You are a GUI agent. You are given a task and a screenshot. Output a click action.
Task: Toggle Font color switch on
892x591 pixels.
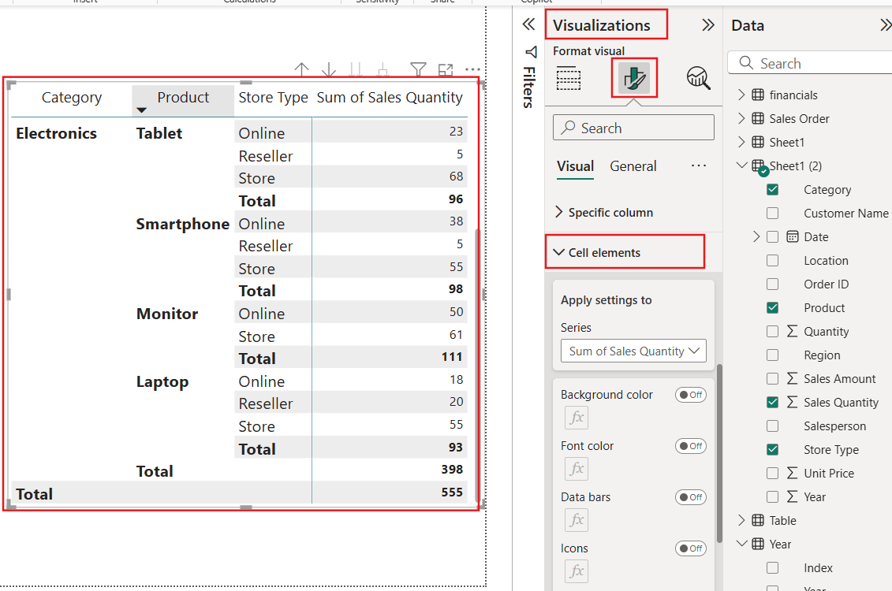[x=691, y=446]
